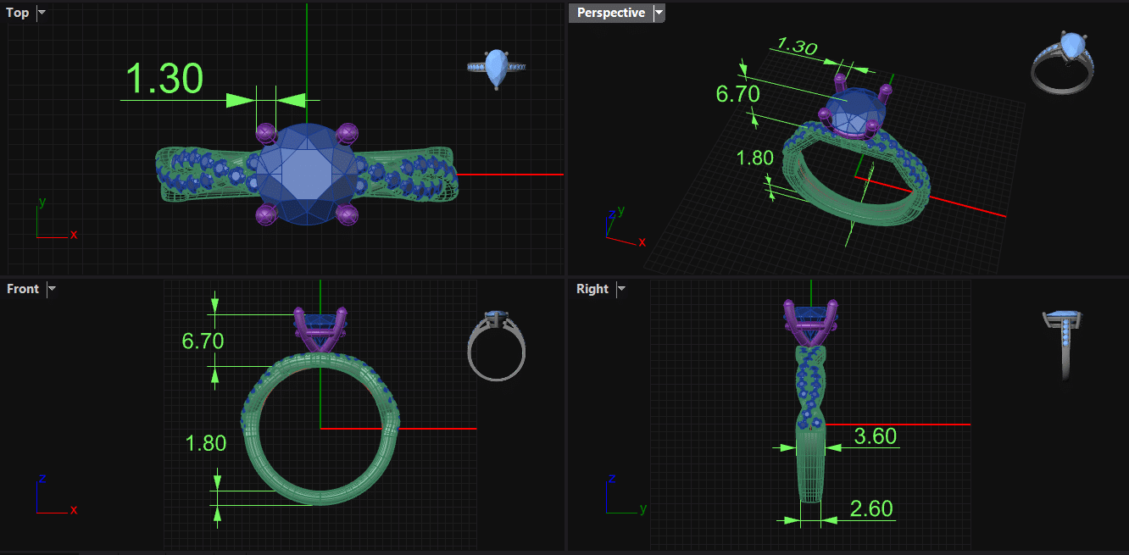Viewport: 1129px width, 555px height.
Task: Open the Top viewport dropdown arrow
Action: pyautogui.click(x=42, y=13)
